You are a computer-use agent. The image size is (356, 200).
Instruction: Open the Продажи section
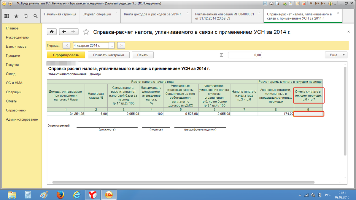tap(13, 56)
